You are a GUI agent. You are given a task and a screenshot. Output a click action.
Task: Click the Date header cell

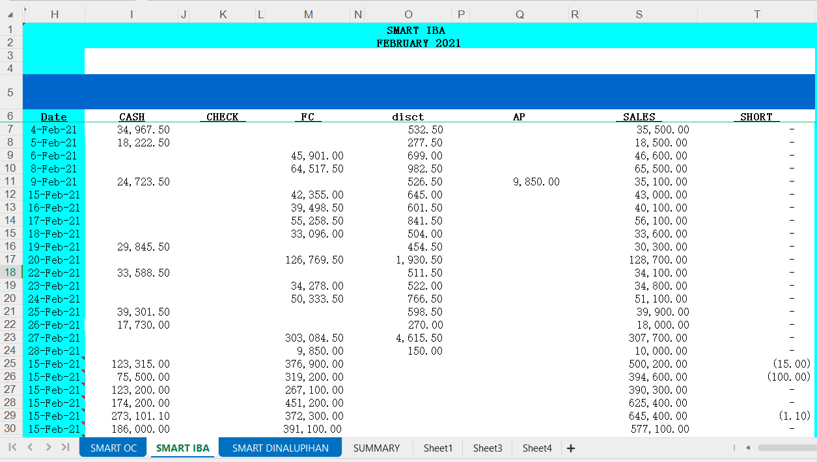point(54,116)
